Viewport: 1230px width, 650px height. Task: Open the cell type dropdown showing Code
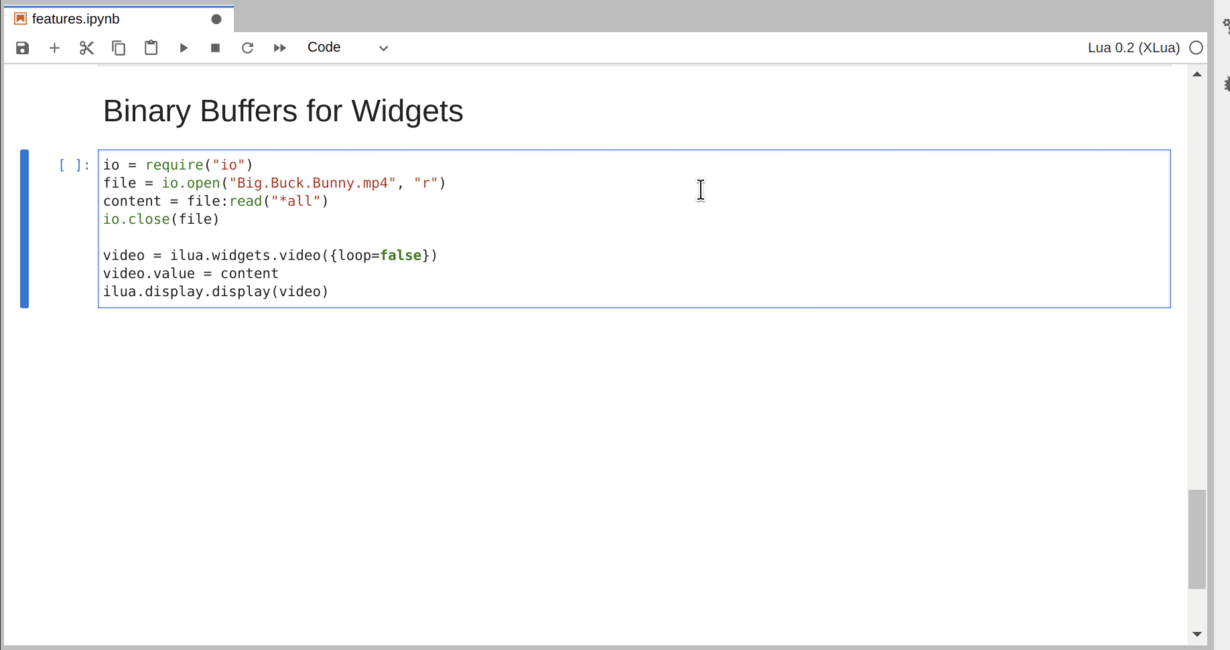point(348,48)
